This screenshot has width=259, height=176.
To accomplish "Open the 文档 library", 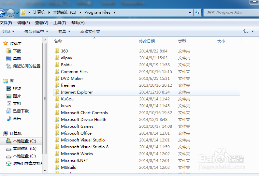I will [17, 103].
